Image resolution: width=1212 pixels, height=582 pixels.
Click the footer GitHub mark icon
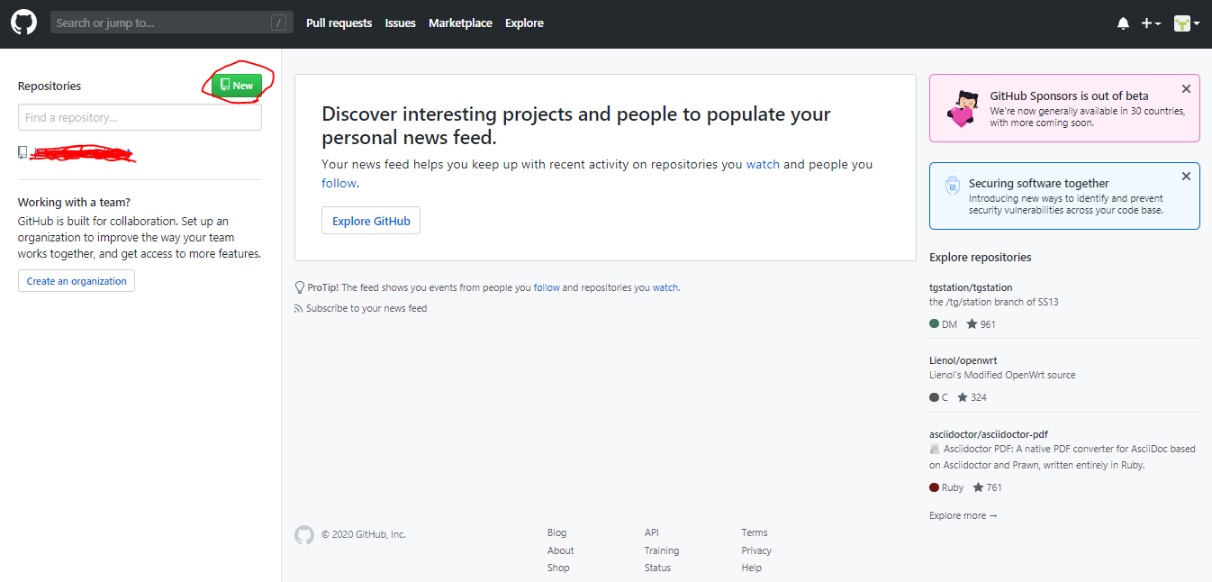click(304, 534)
